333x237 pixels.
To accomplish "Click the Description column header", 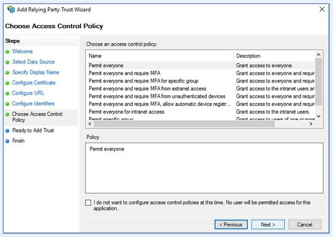I will tap(274, 56).
